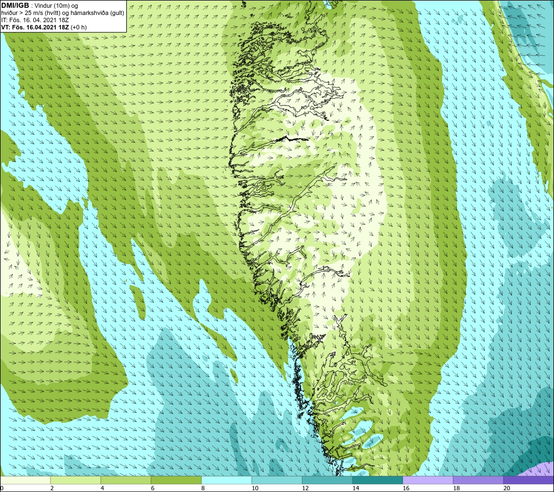Click the legend label '2'
554x492 pixels.
point(52,489)
